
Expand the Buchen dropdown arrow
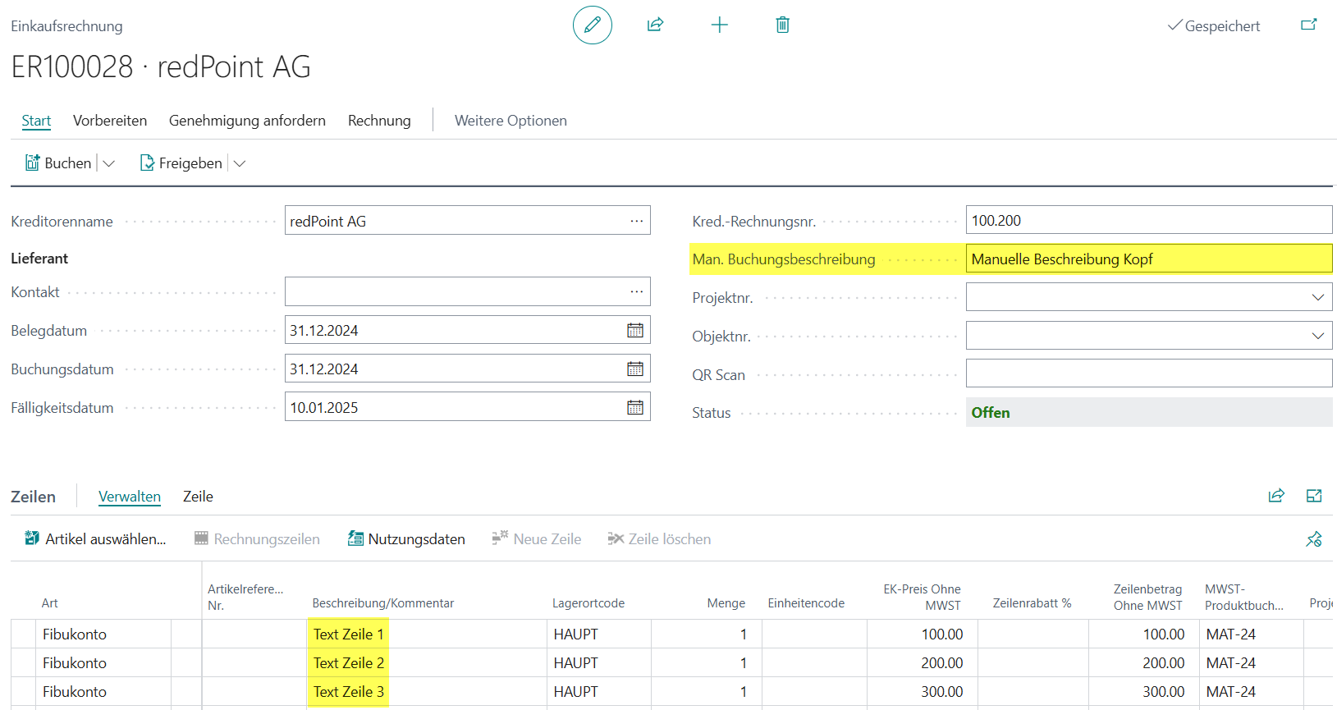coord(108,163)
